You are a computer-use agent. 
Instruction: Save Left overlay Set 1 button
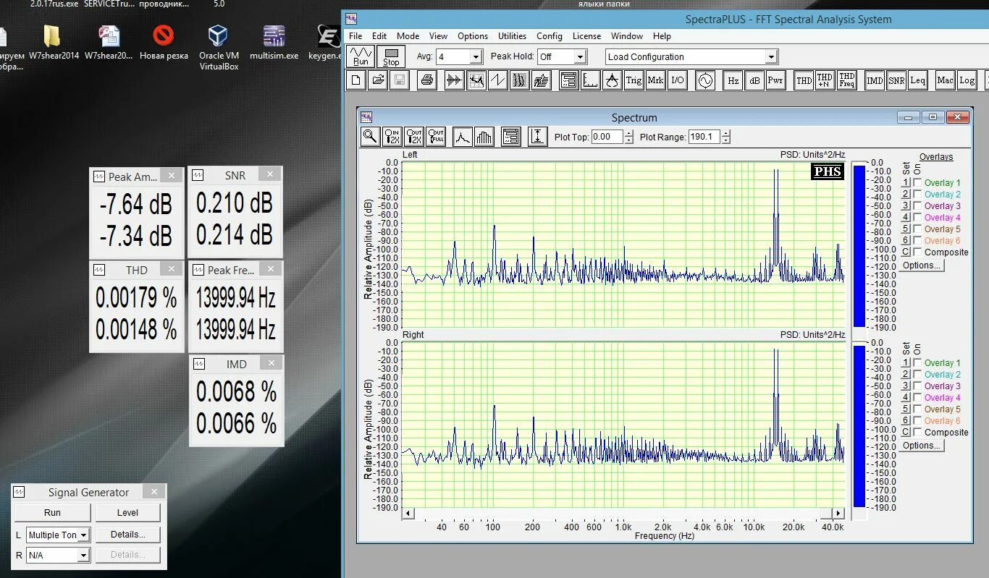tap(905, 183)
